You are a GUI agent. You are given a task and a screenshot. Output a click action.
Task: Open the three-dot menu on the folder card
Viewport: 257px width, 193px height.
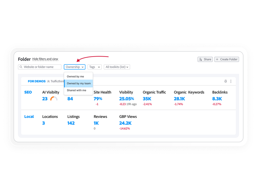(x=231, y=81)
